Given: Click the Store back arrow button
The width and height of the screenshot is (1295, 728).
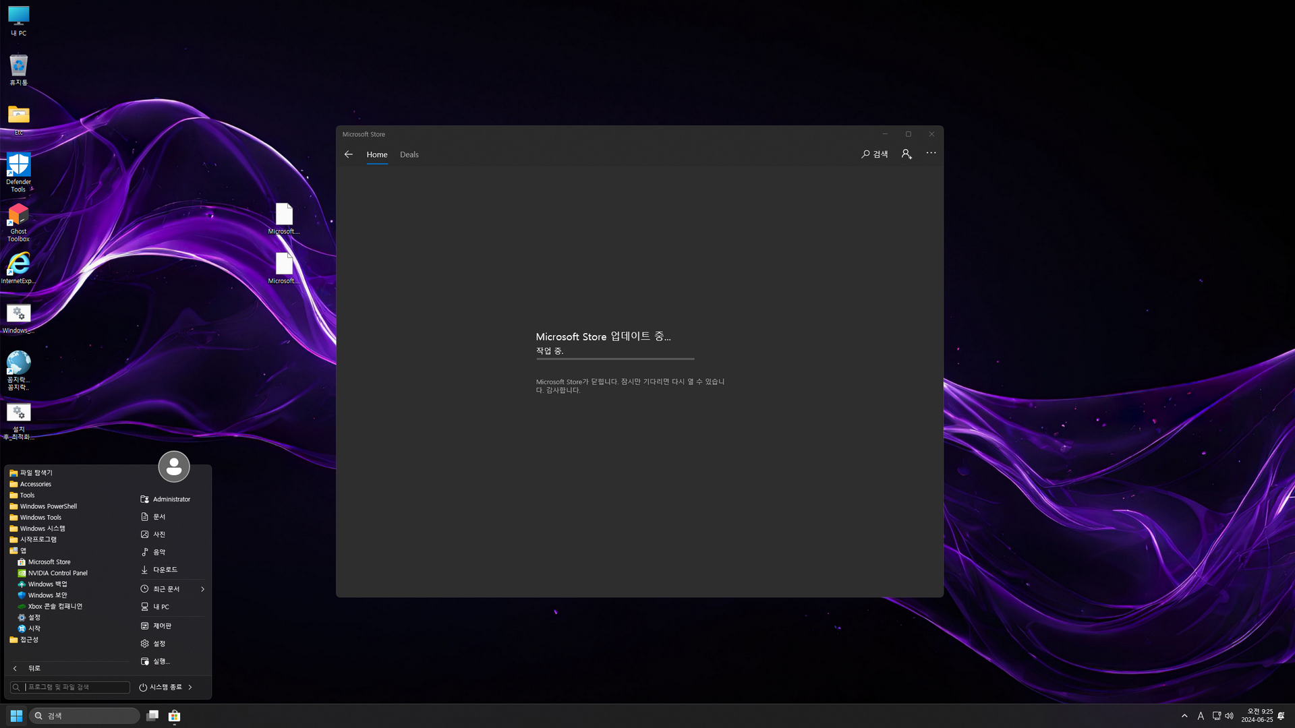Looking at the screenshot, I should pos(349,154).
